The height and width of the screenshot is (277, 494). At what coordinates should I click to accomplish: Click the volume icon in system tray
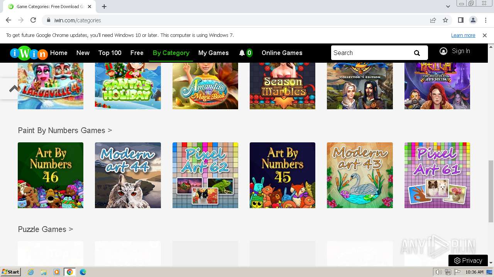(438, 272)
